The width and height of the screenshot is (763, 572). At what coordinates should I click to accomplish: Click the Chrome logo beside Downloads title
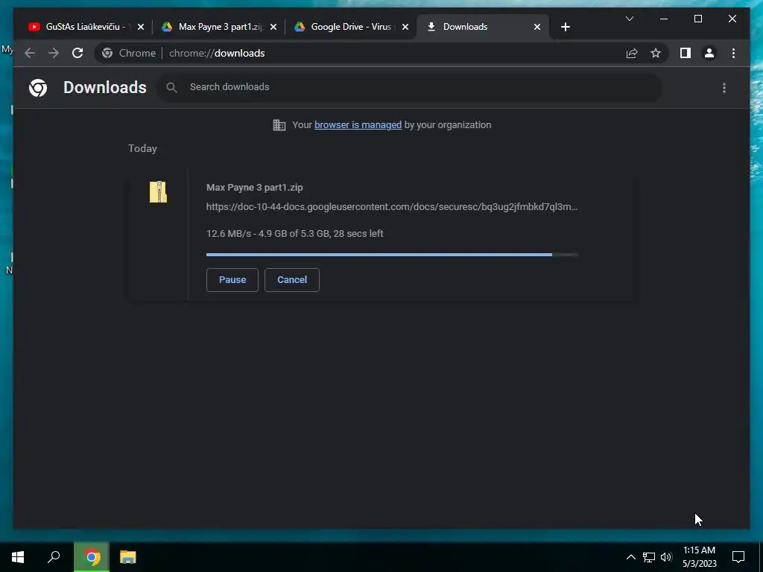[x=38, y=88]
